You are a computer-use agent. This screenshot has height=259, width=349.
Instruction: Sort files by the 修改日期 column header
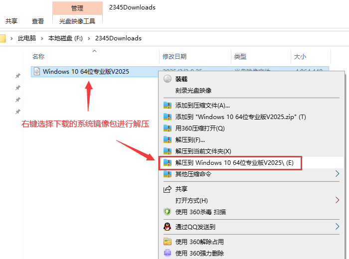(x=174, y=57)
